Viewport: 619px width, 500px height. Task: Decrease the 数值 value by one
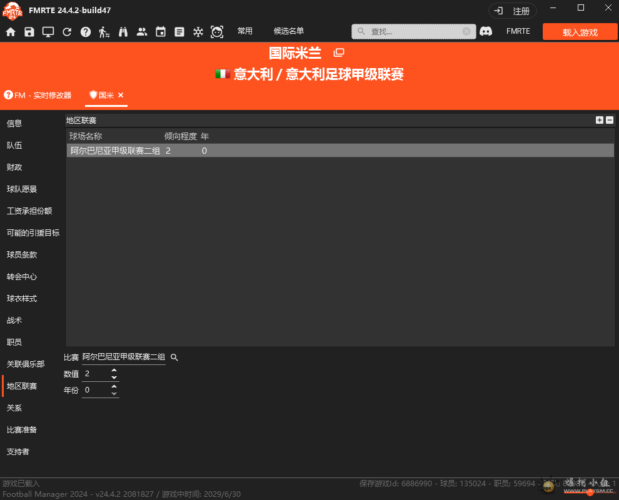click(114, 377)
